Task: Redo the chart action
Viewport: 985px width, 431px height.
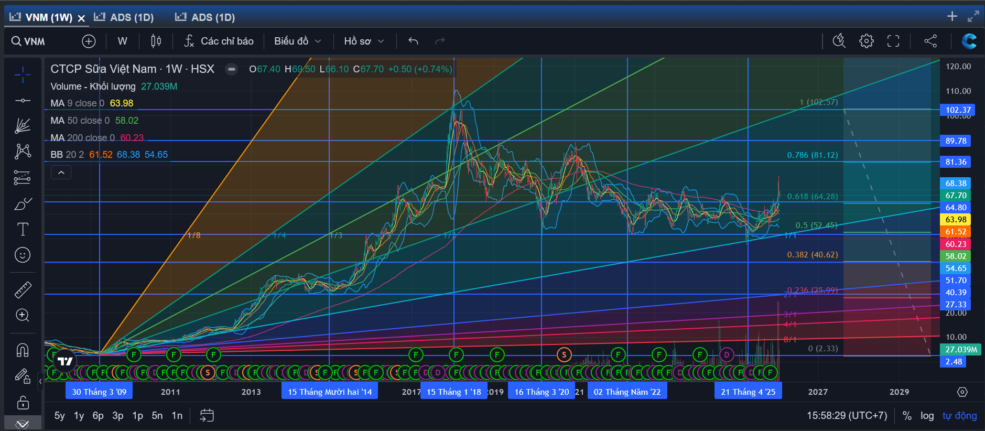Action: [x=440, y=41]
